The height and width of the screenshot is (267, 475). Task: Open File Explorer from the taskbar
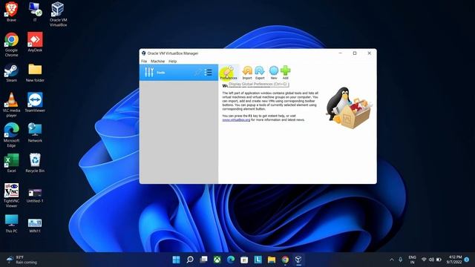[x=272, y=260]
